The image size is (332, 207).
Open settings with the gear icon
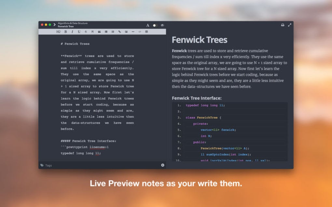tap(162, 165)
